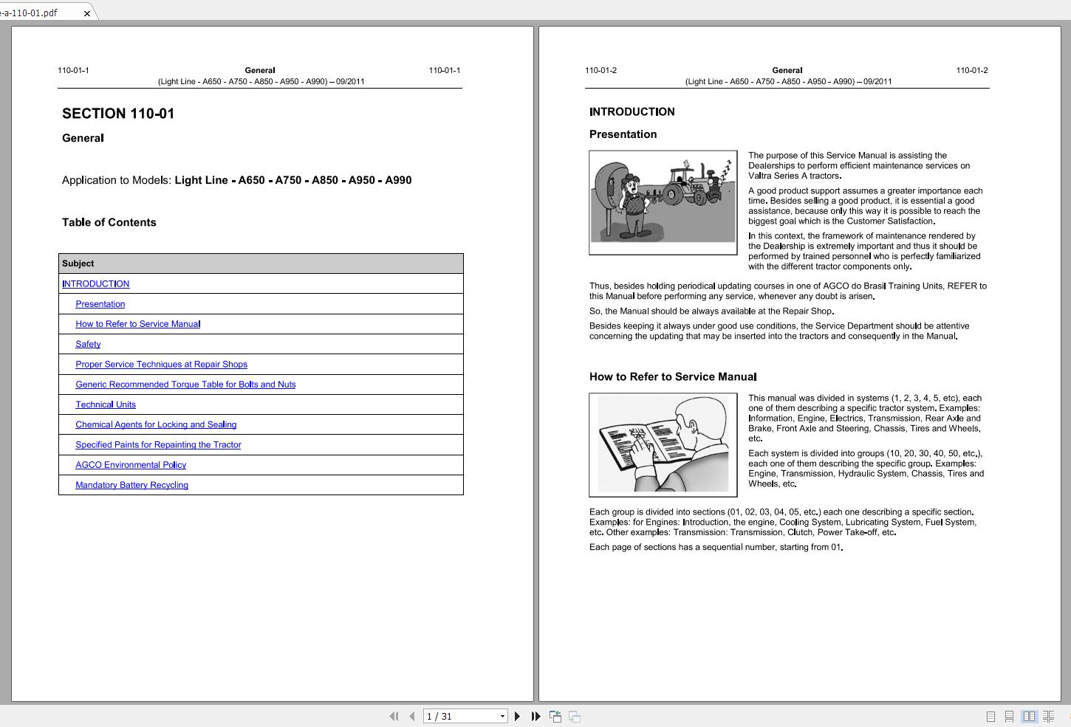Click the Presentation heading on page two
1071x727 pixels.
(x=623, y=134)
